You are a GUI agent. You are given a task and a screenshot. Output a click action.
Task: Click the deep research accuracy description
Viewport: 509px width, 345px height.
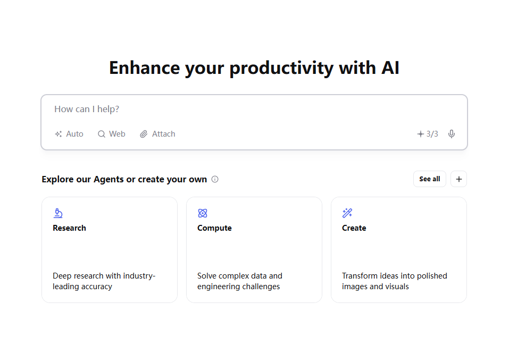click(104, 281)
